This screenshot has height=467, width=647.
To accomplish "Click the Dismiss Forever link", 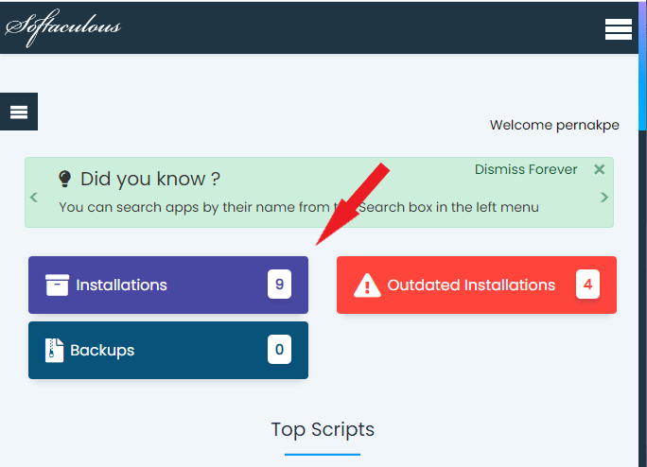I will [x=525, y=170].
